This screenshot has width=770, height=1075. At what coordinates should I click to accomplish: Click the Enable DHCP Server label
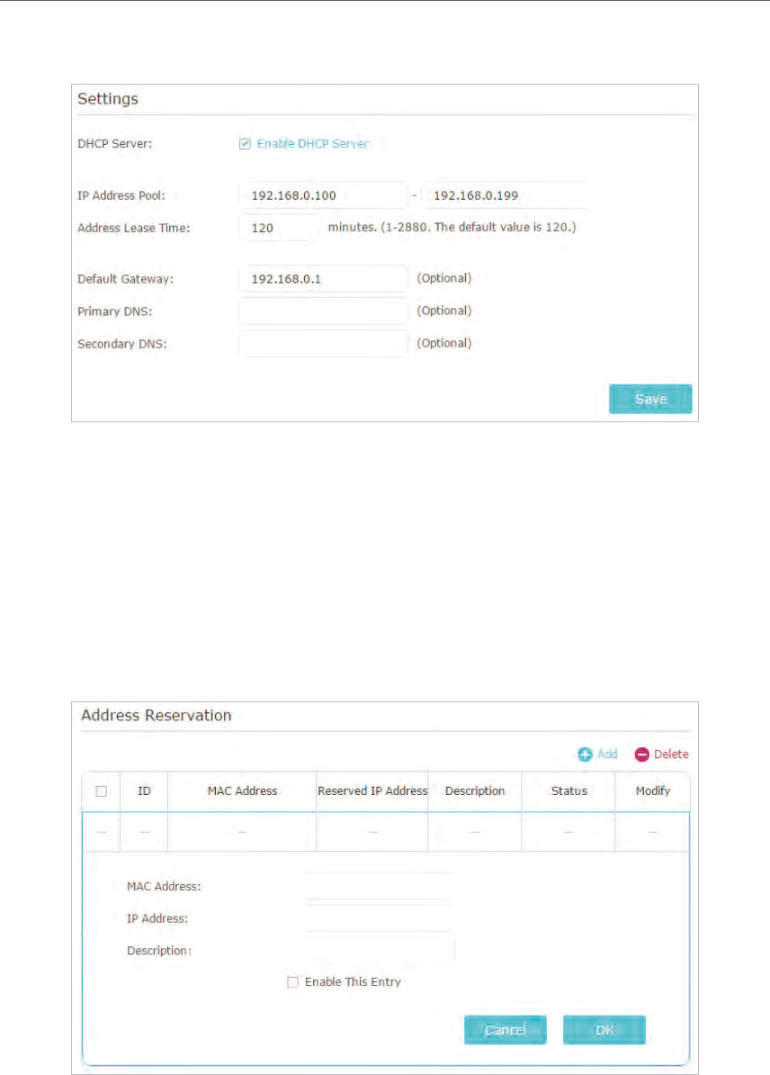pyautogui.click(x=312, y=144)
